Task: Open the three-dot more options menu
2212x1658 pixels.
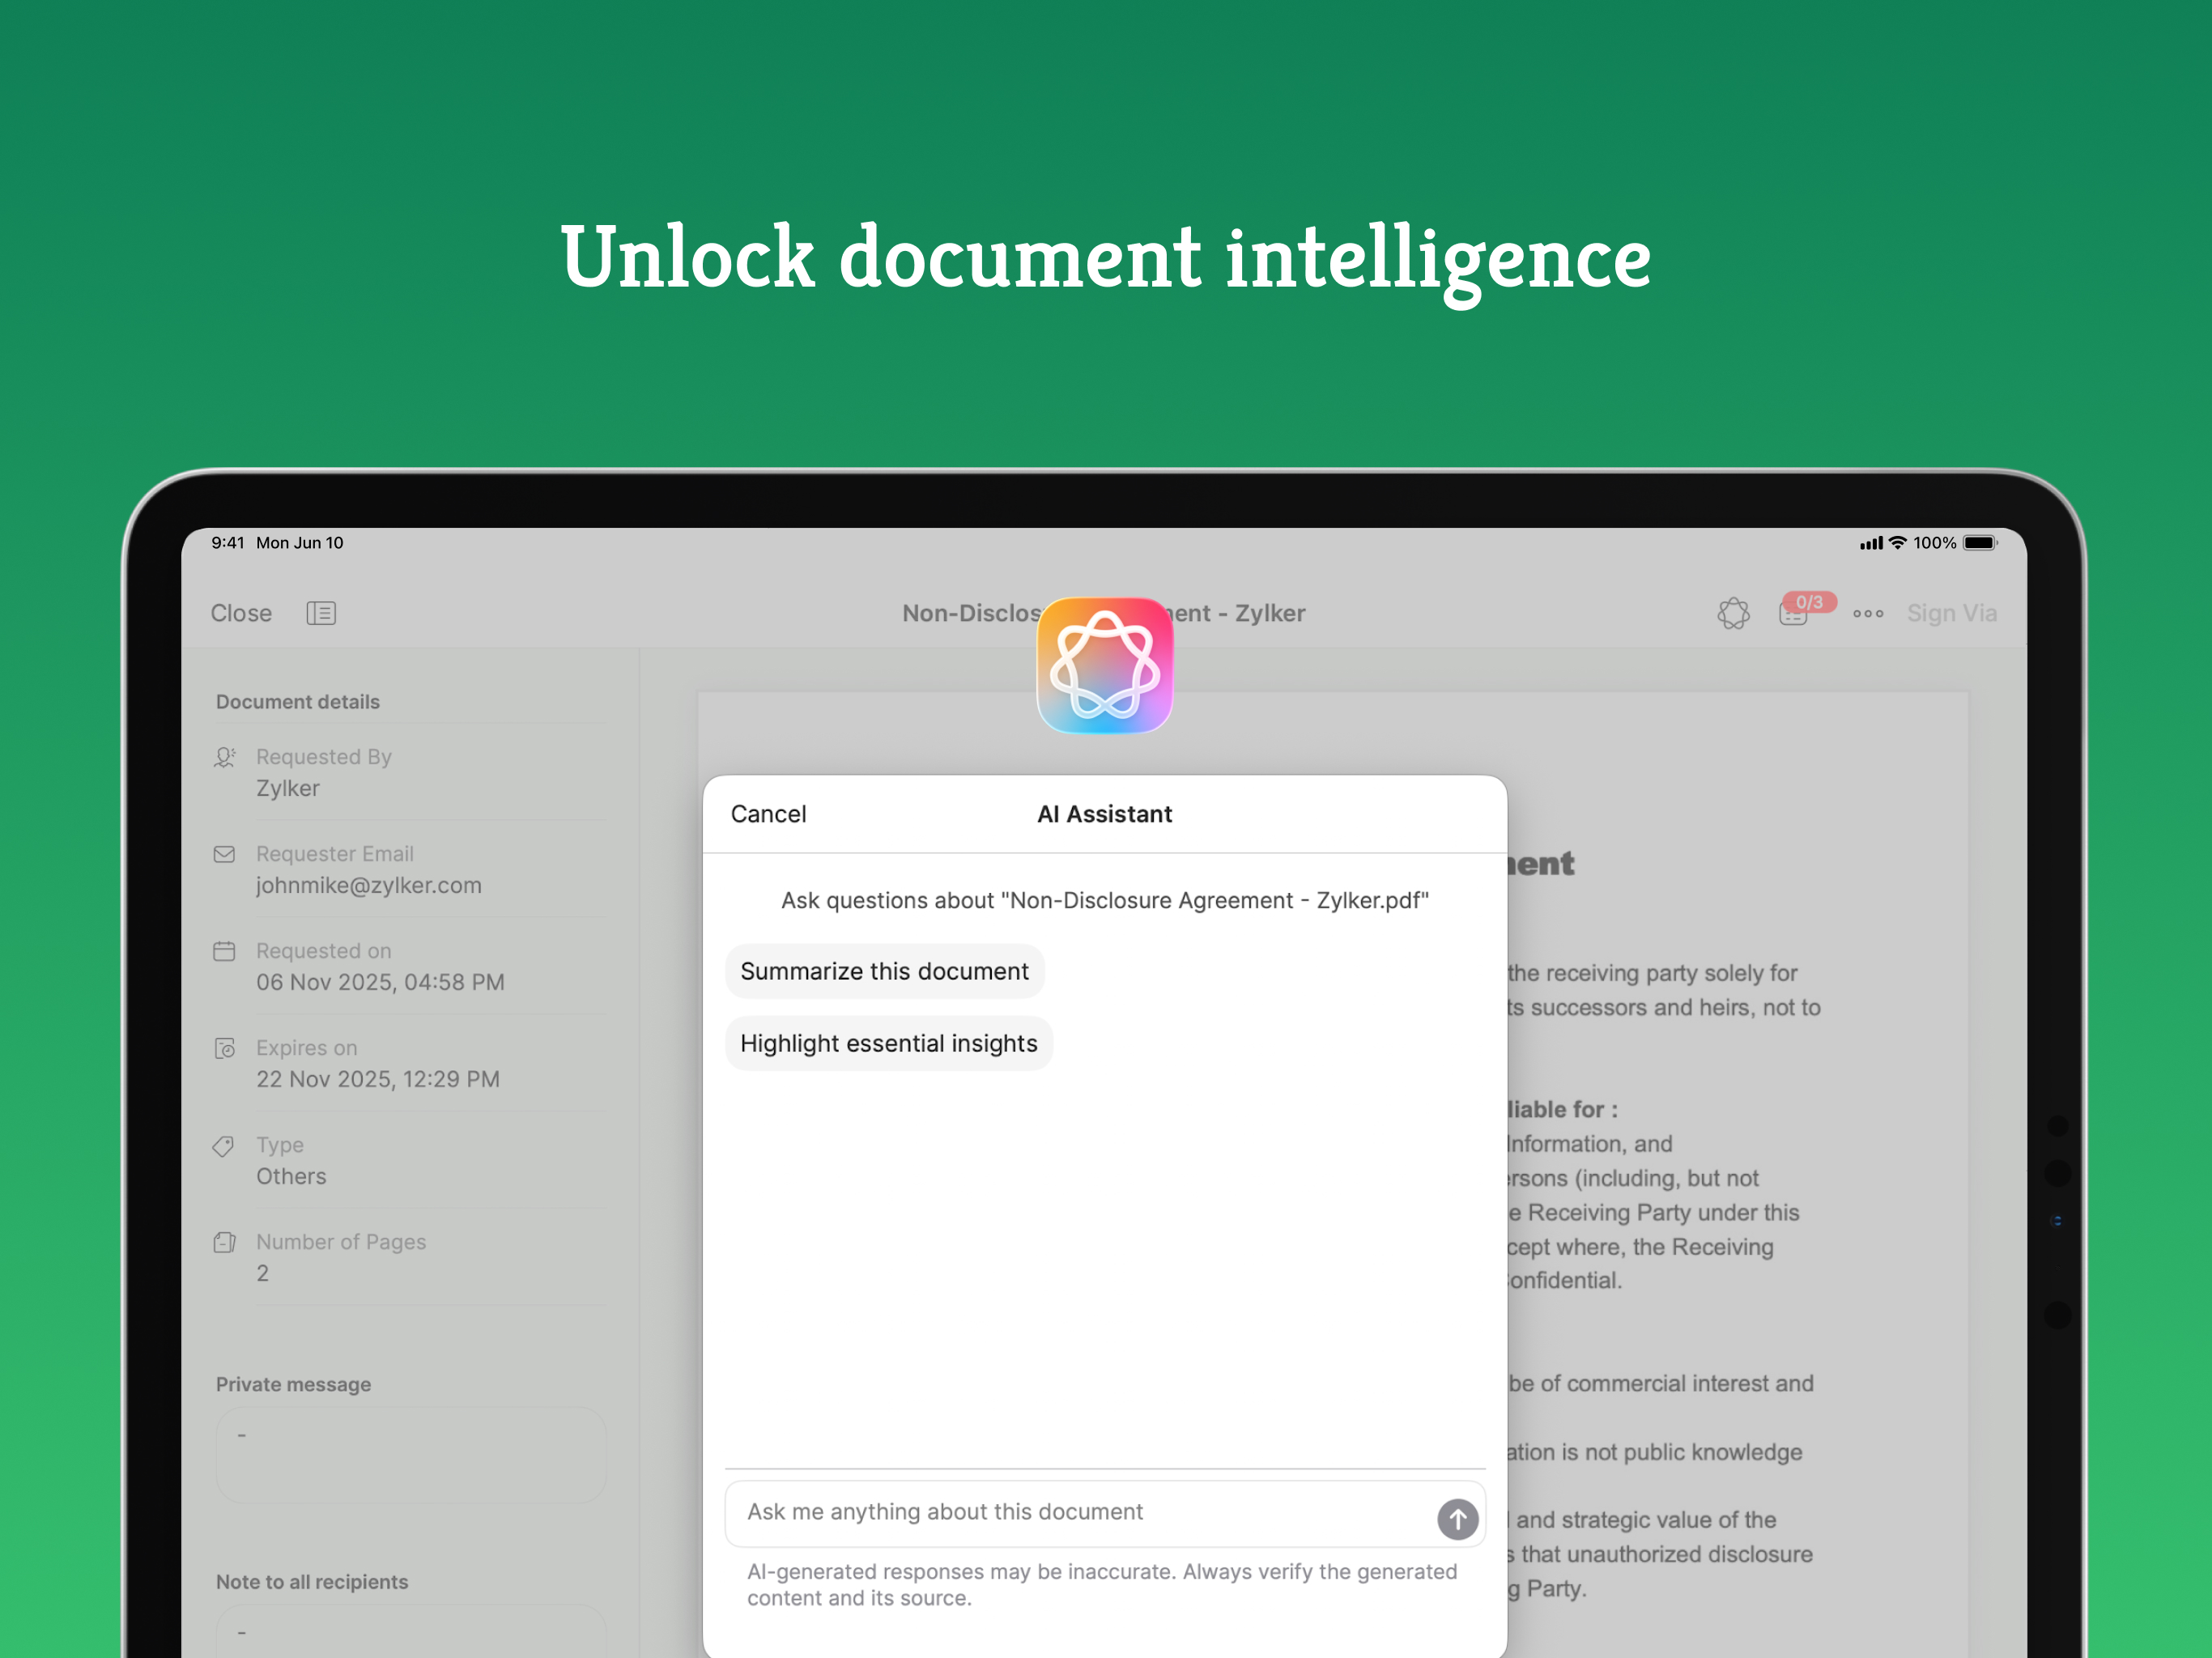Action: (1867, 614)
